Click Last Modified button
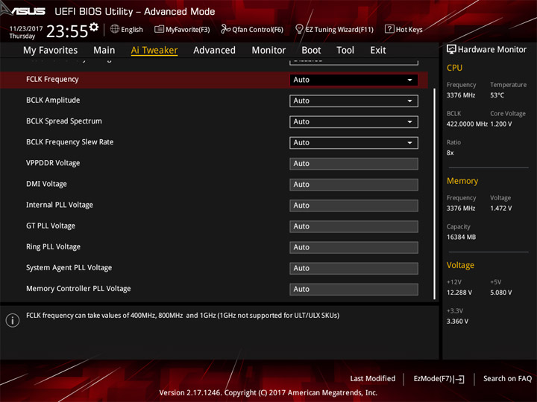The height and width of the screenshot is (402, 537). (x=373, y=379)
